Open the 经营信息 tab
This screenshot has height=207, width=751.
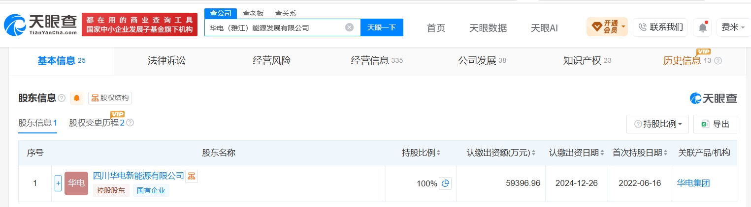coord(377,61)
